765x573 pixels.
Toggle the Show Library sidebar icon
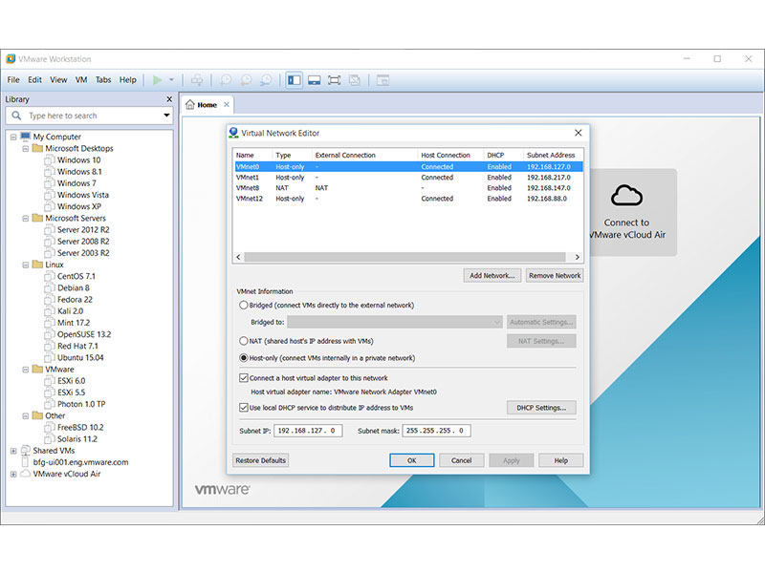[295, 80]
